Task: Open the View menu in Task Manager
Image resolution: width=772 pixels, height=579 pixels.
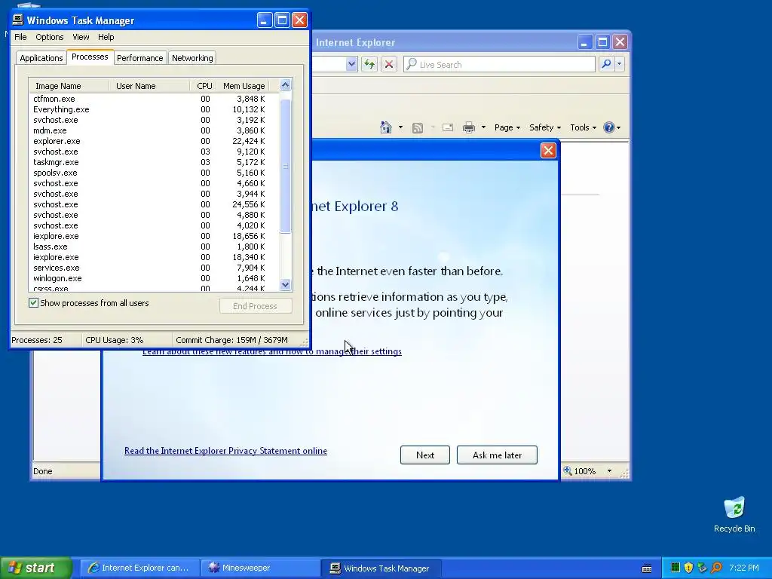Action: [81, 37]
